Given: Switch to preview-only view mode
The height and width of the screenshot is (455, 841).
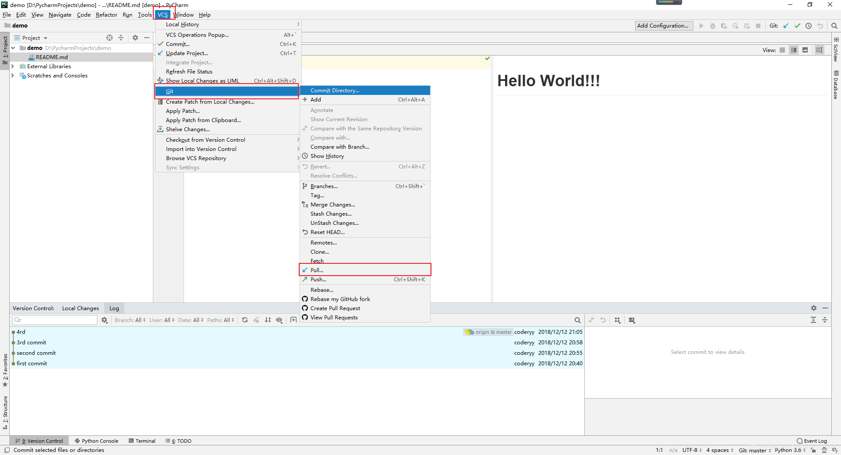Looking at the screenshot, I should [805, 50].
